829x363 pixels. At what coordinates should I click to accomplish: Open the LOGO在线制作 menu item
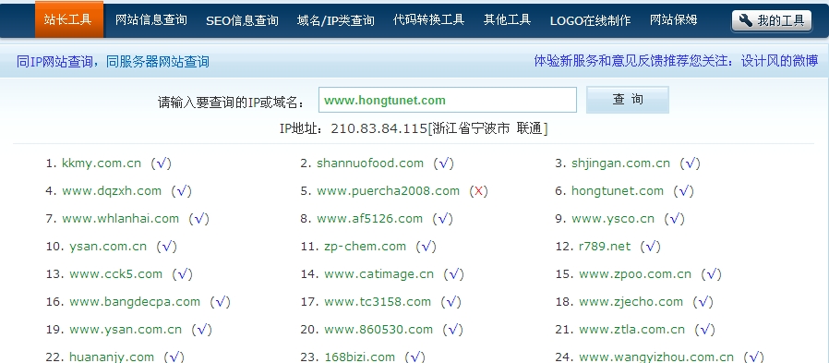[590, 20]
